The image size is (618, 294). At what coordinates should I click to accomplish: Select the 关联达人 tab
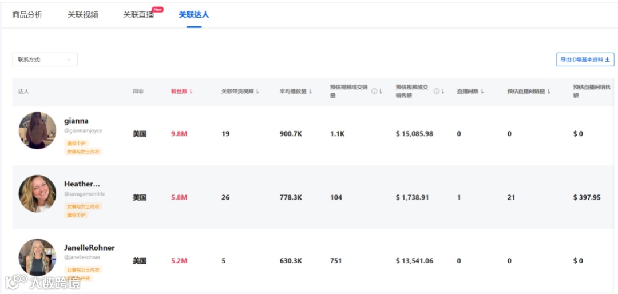tap(194, 15)
